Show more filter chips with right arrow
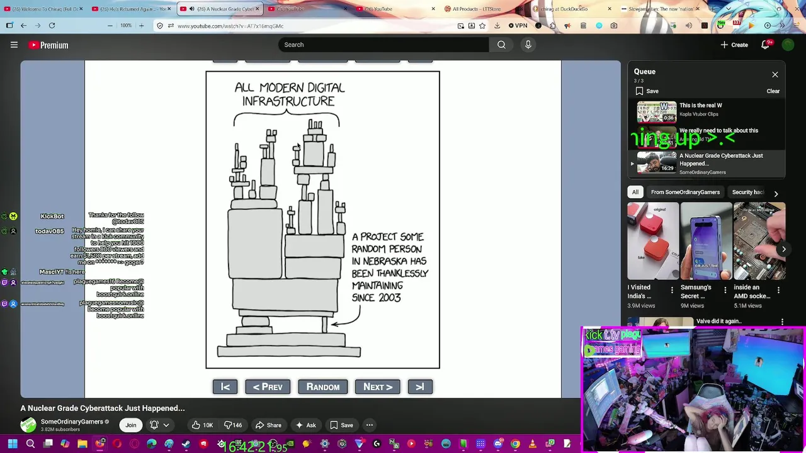This screenshot has width=806, height=453. pyautogui.click(x=776, y=193)
